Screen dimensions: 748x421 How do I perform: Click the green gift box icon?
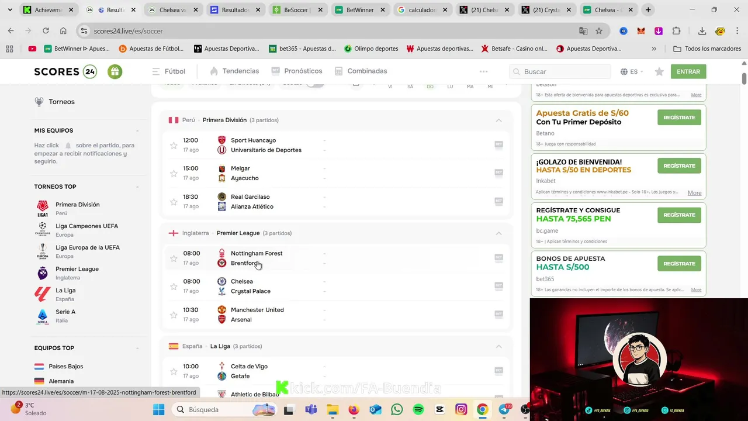pyautogui.click(x=115, y=71)
